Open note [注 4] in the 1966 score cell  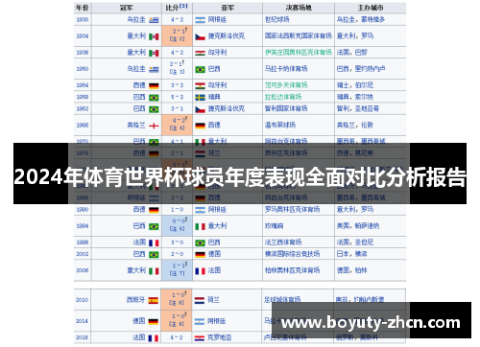click(x=177, y=128)
